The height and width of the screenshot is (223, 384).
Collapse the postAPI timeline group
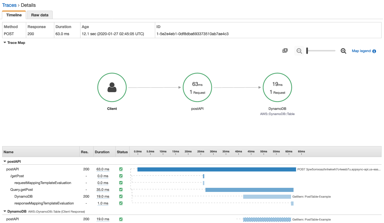(5, 161)
